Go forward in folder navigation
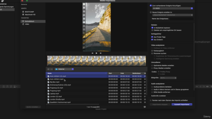The width and height of the screenshot is (212, 119). click(x=52, y=69)
